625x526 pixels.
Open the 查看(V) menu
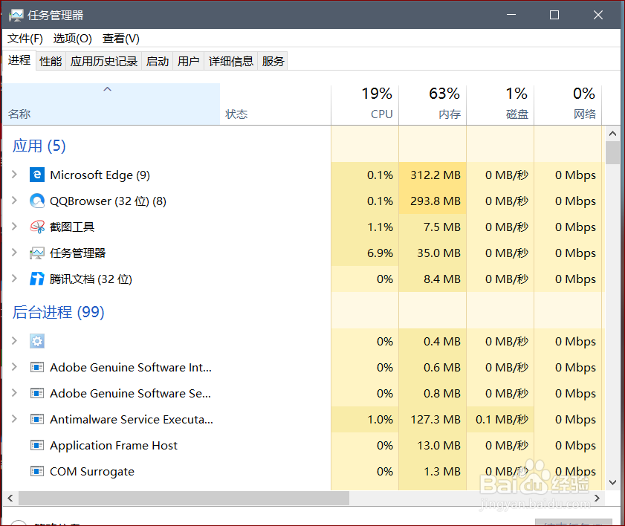coord(121,39)
